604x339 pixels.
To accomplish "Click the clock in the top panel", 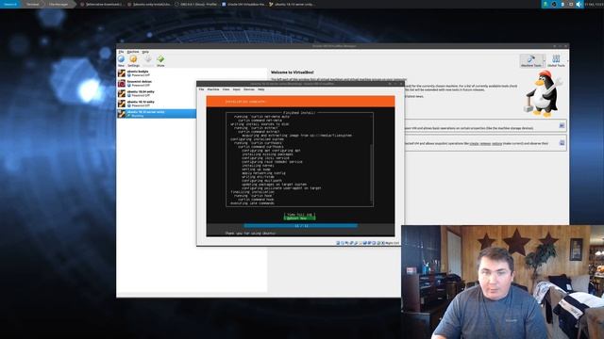I will 594,4.
